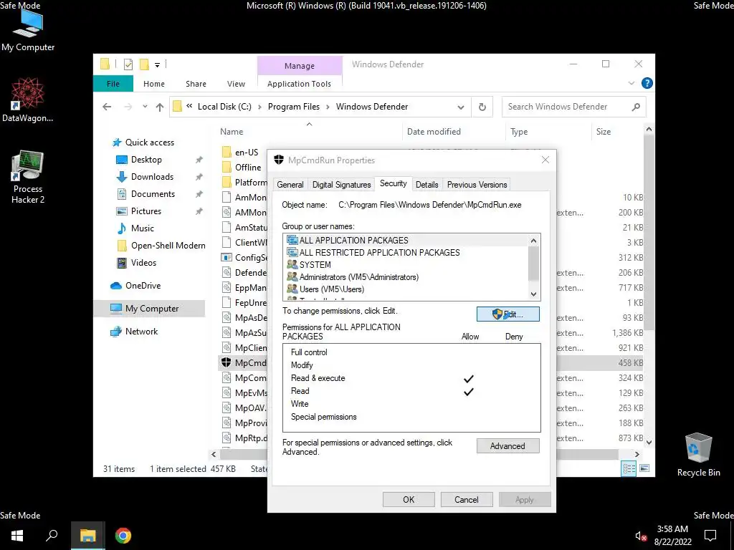
Task: Click New folder quick access toolbar icon
Action: coord(145,64)
